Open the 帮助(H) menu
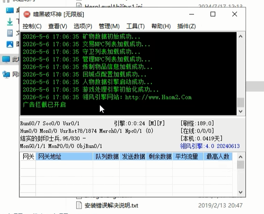 click(161, 27)
